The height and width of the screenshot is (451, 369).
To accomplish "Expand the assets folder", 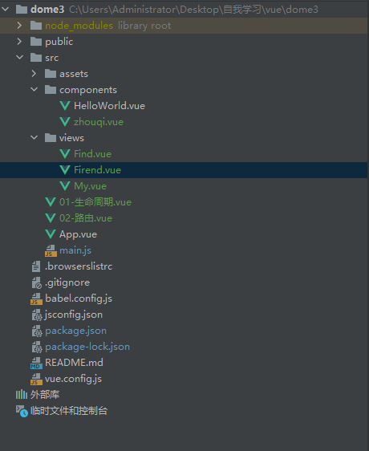I will 34,74.
